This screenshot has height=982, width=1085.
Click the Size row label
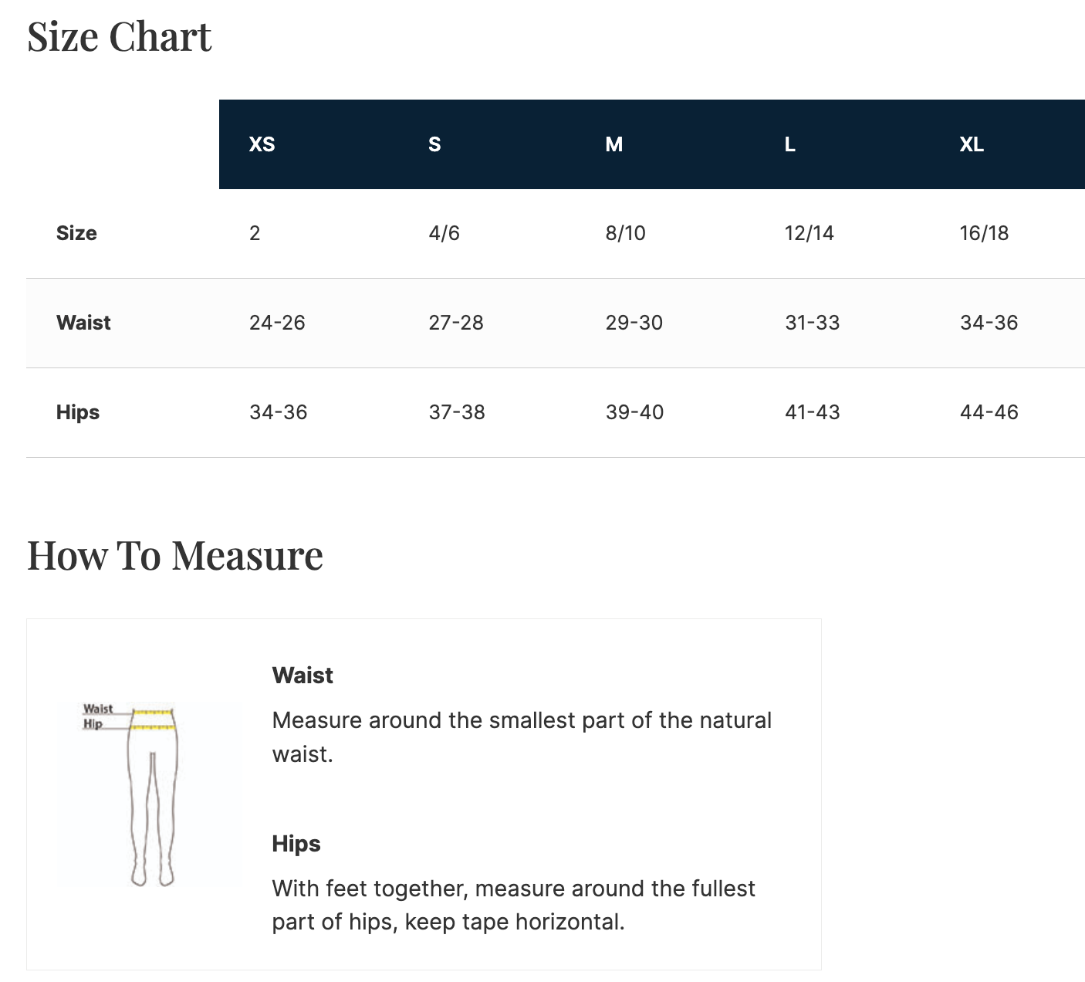pyautogui.click(x=76, y=233)
